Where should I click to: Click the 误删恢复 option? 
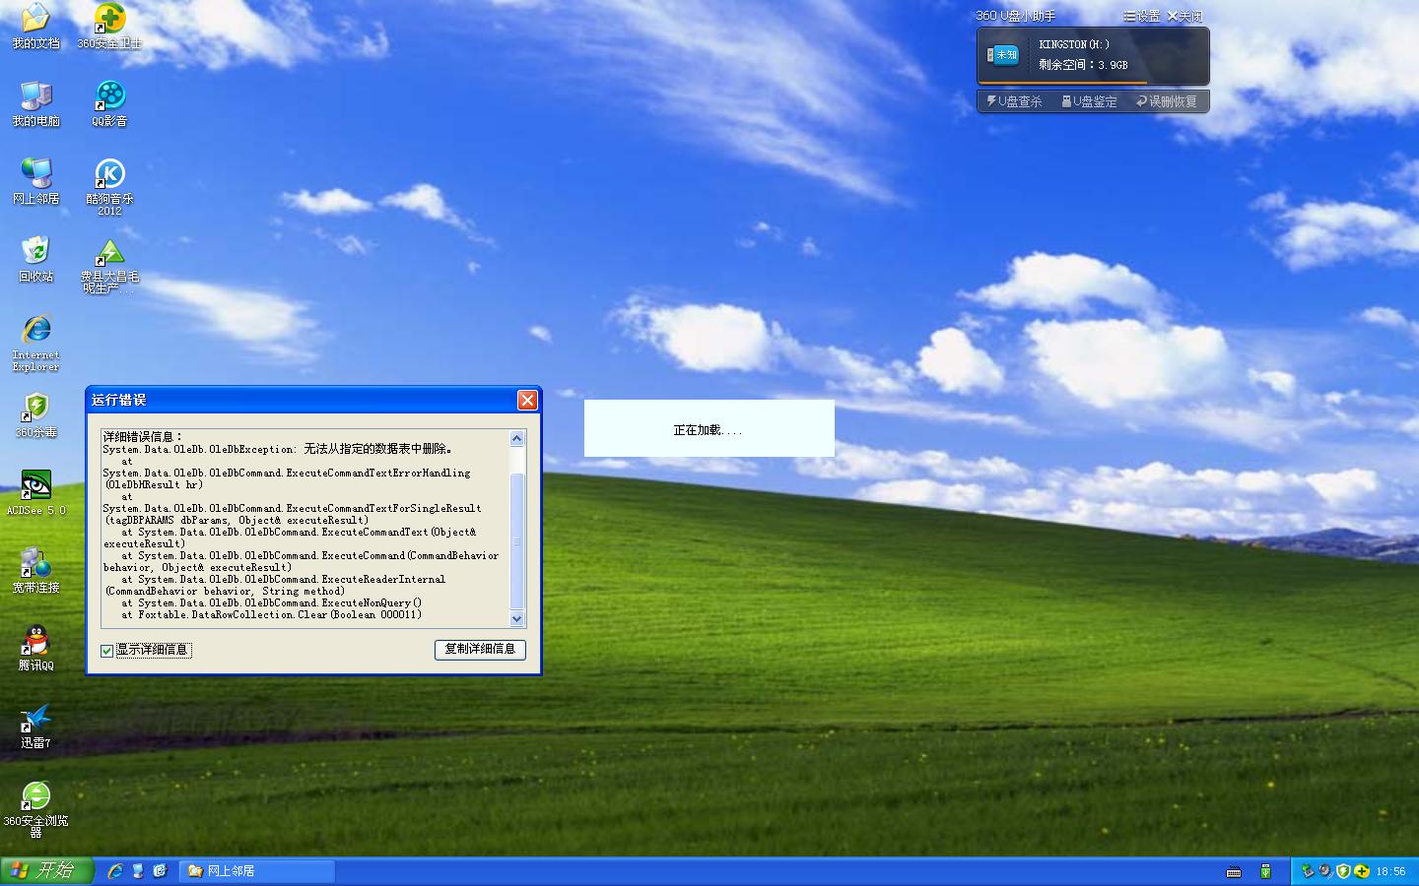coord(1167,101)
